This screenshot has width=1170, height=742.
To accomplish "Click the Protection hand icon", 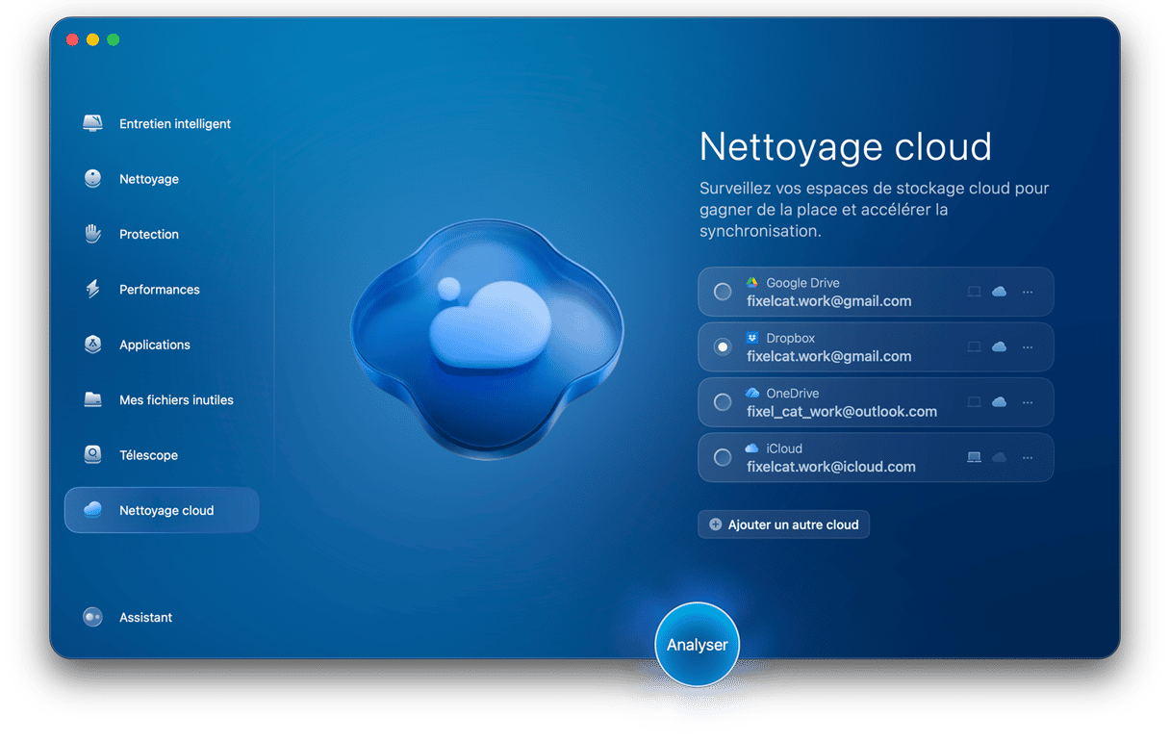I will click(x=92, y=234).
